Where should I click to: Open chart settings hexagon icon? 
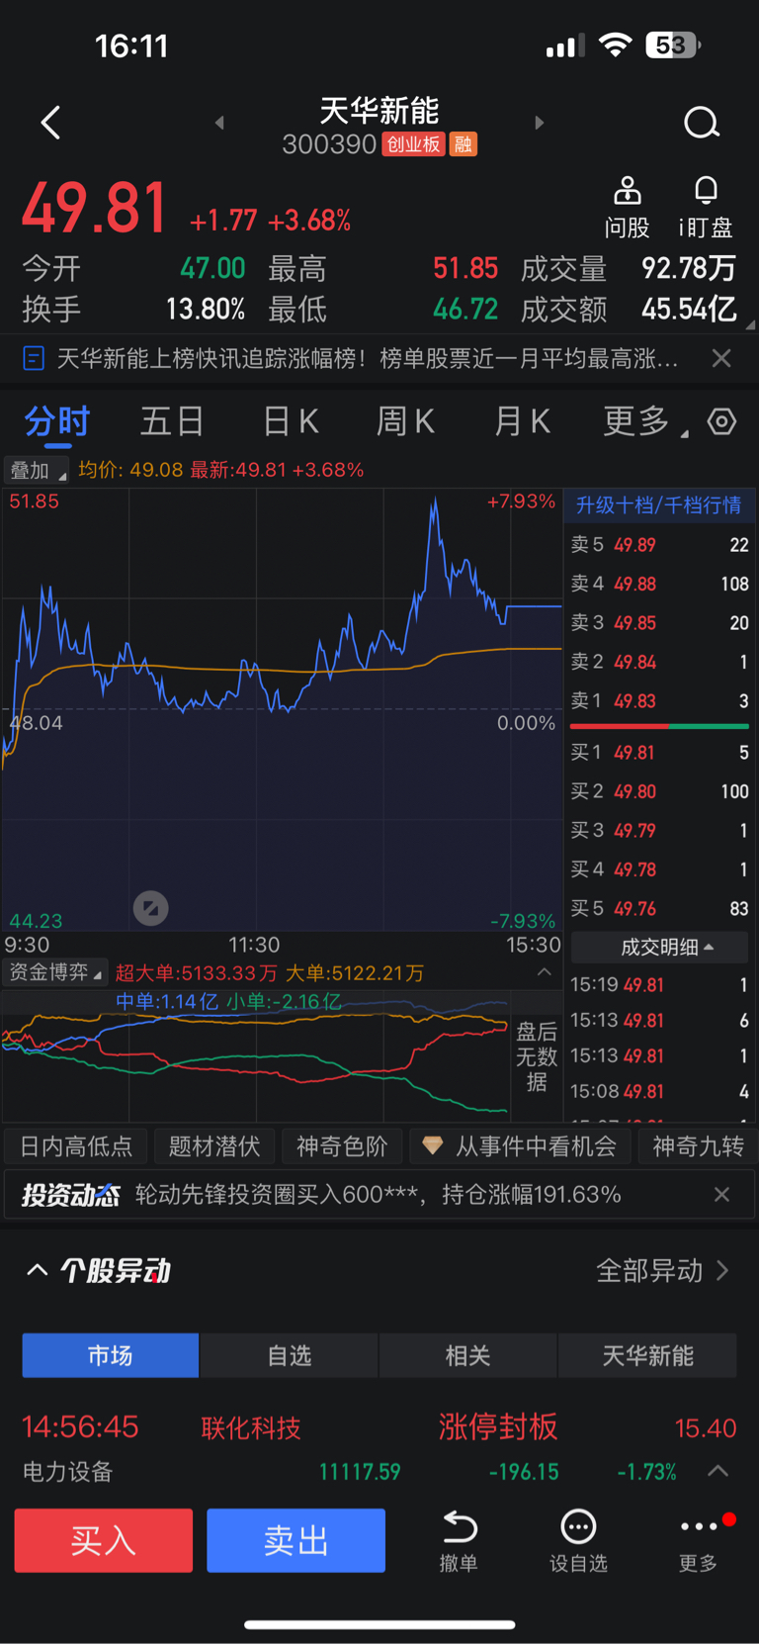tap(722, 421)
